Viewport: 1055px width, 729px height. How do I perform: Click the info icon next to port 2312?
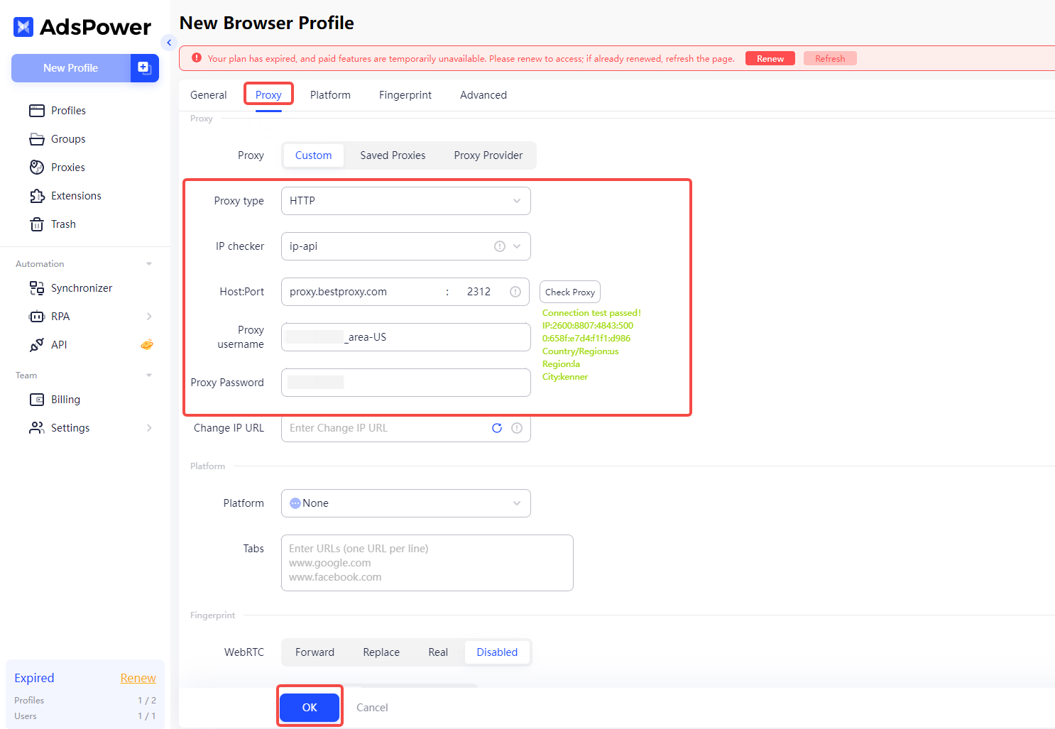pyautogui.click(x=515, y=292)
